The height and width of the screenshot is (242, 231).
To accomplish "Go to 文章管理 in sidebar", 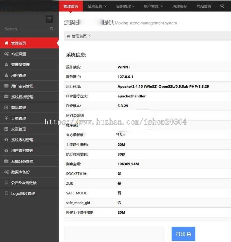I will (x=29, y=129).
